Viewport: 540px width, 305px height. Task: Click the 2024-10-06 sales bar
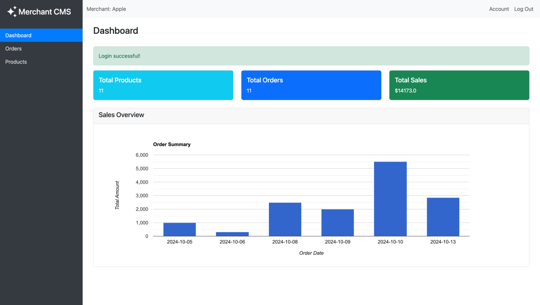(x=232, y=234)
